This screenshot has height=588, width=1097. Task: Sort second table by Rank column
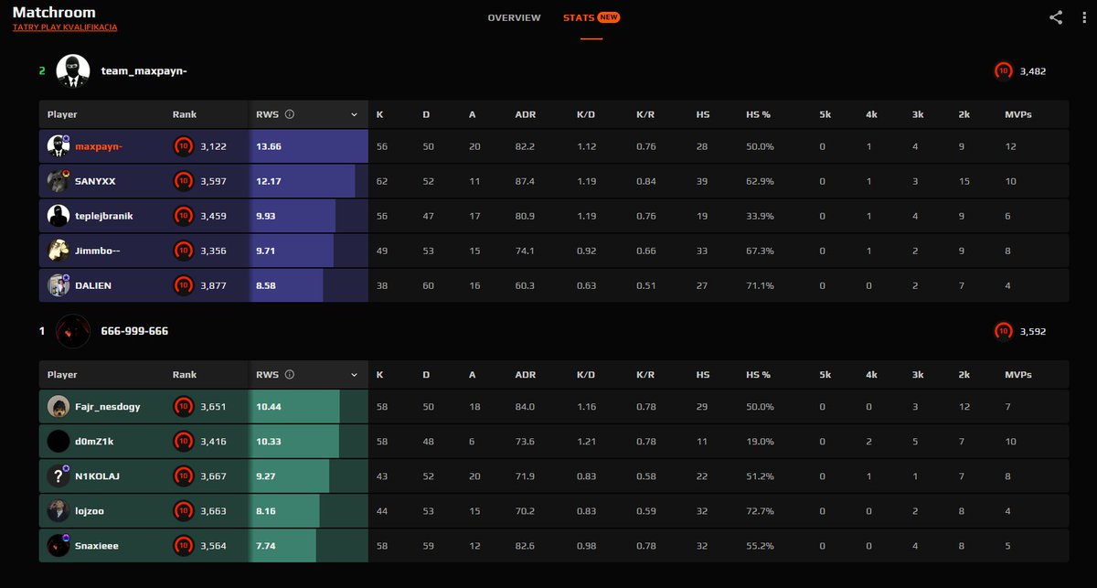[185, 374]
